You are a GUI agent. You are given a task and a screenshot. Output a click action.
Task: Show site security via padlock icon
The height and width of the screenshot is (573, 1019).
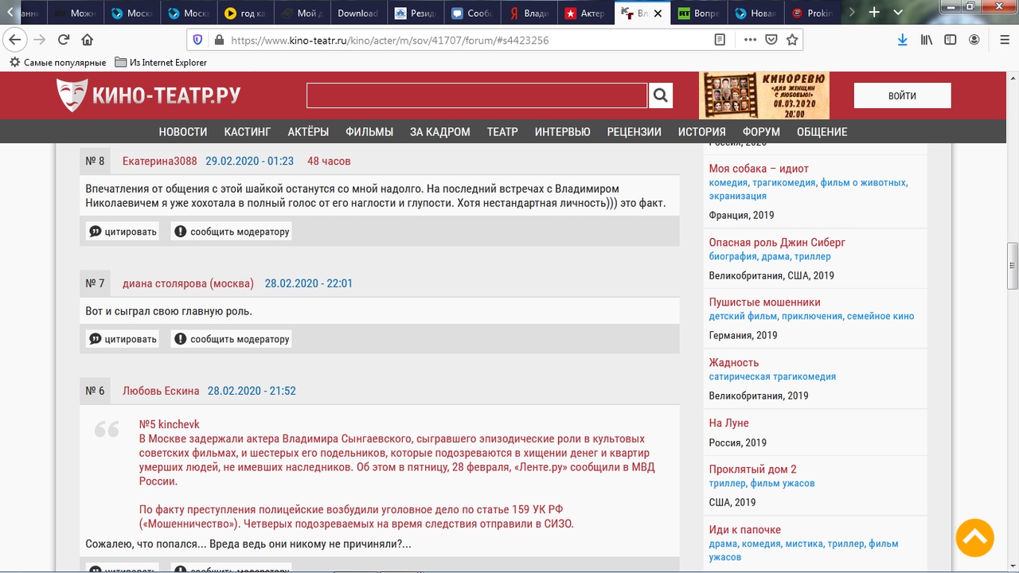[219, 40]
